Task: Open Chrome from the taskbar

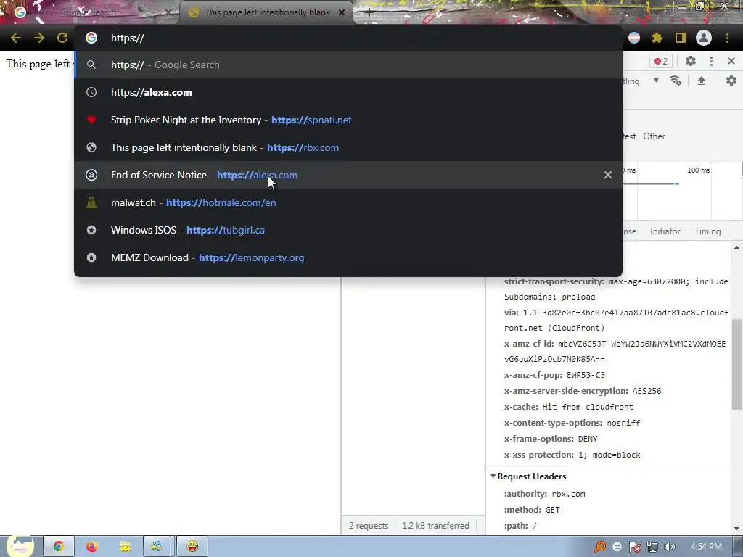Action: tap(58, 547)
